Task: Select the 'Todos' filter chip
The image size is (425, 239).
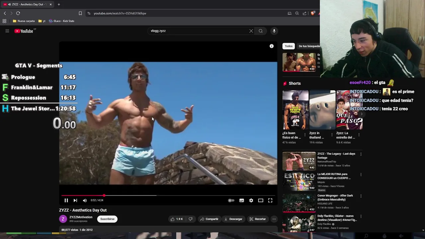Action: coord(289,46)
